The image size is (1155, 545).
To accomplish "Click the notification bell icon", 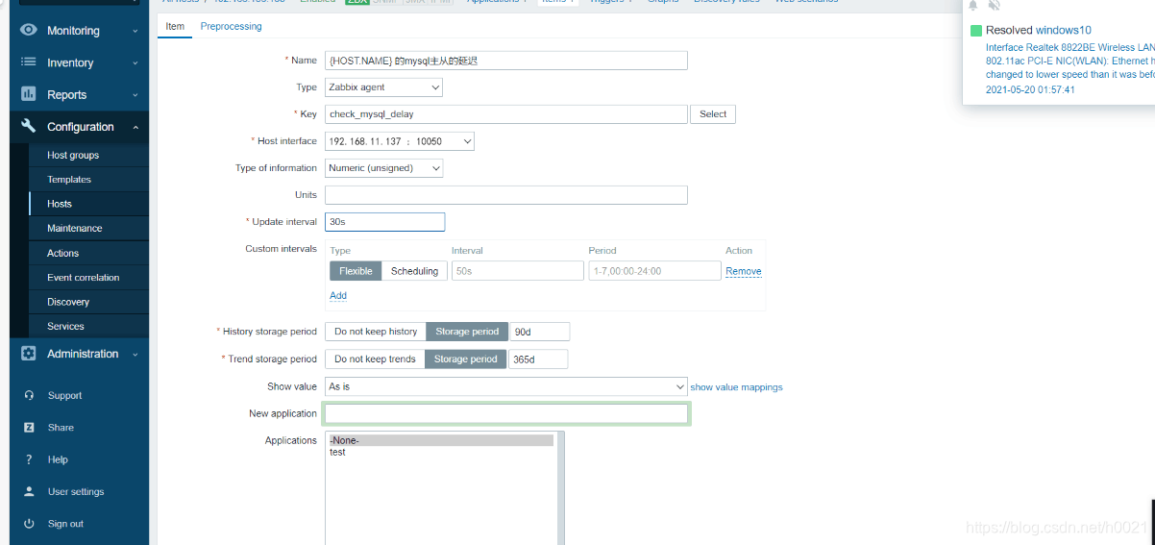I will click(973, 6).
